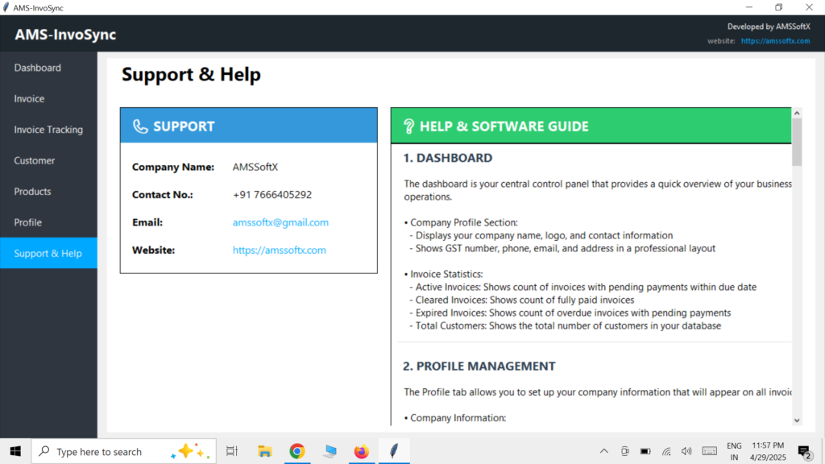The image size is (825, 464).
Task: Switch to the Profile page
Action: pyautogui.click(x=48, y=222)
